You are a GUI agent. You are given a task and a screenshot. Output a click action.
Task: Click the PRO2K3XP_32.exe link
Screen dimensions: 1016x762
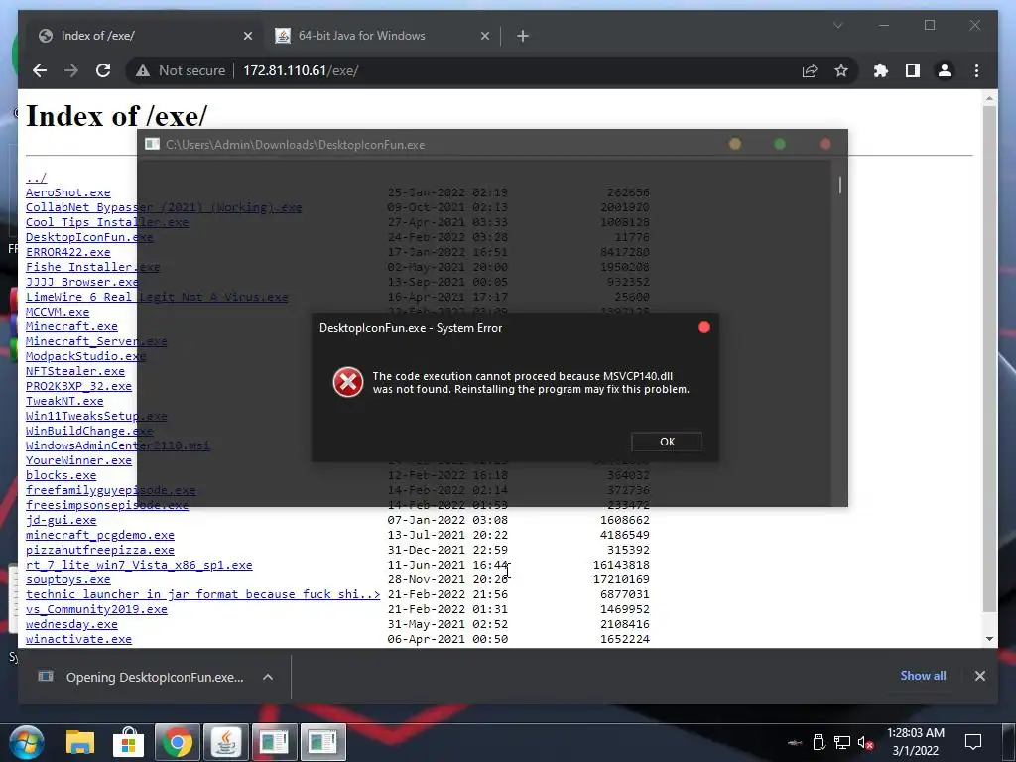(79, 386)
